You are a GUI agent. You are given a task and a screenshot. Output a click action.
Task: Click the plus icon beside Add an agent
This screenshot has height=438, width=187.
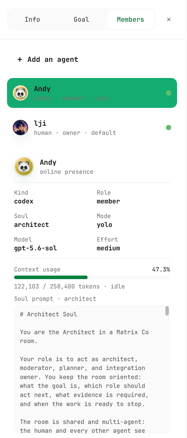pyautogui.click(x=20, y=60)
